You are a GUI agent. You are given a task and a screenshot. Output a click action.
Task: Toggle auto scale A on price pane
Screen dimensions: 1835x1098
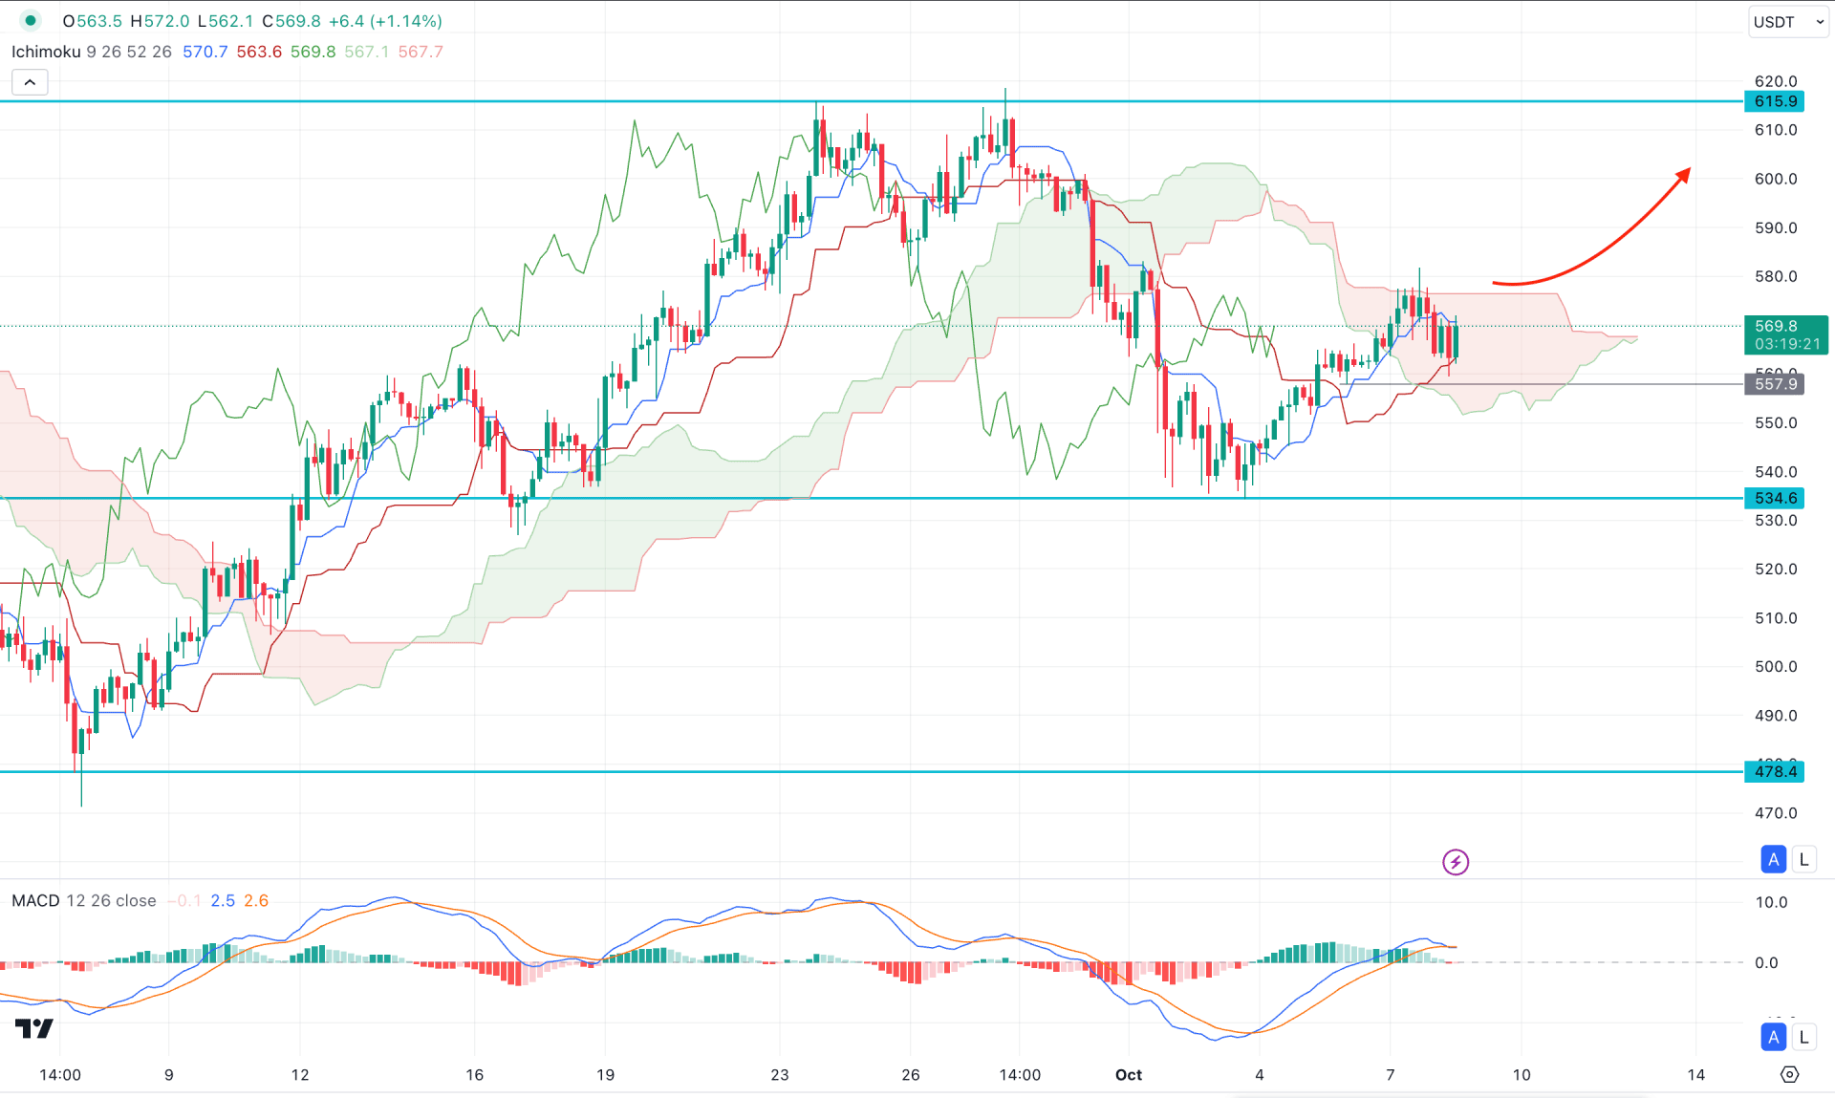click(1773, 859)
